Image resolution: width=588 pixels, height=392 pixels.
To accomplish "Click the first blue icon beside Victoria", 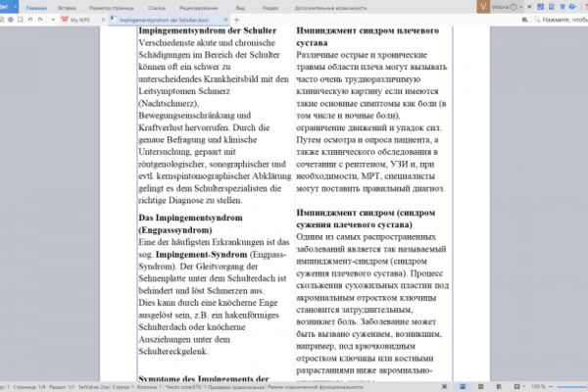I will point(540,7).
